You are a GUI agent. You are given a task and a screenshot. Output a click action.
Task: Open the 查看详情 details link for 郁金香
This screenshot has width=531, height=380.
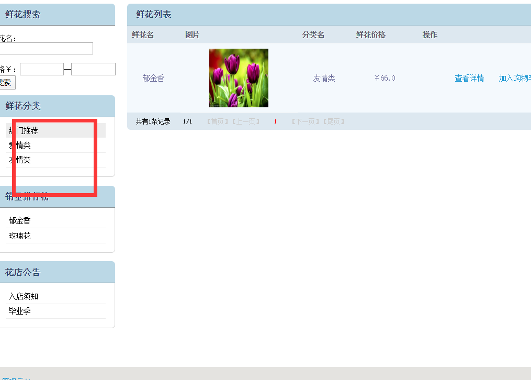coord(469,77)
